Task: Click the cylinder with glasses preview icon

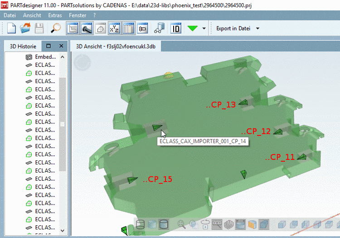Action: click(160, 28)
